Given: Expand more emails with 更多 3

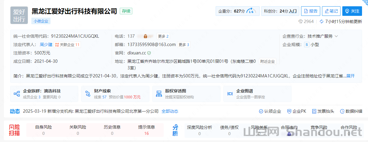Looking at the screenshot, I should (x=184, y=45).
